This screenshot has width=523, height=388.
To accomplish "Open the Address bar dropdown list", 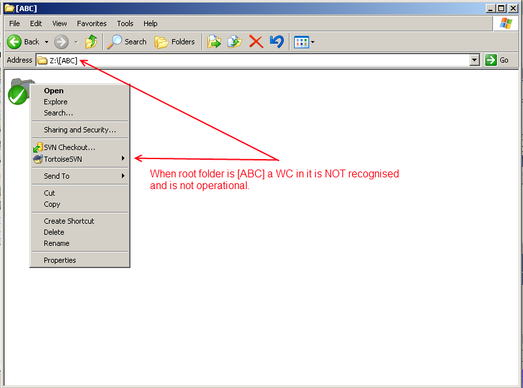I will tap(474, 61).
